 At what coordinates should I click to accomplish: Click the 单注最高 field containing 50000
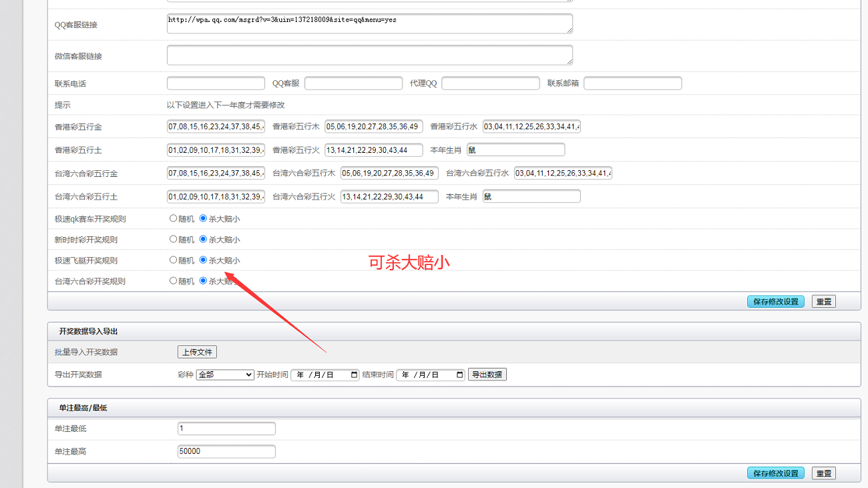pos(226,451)
